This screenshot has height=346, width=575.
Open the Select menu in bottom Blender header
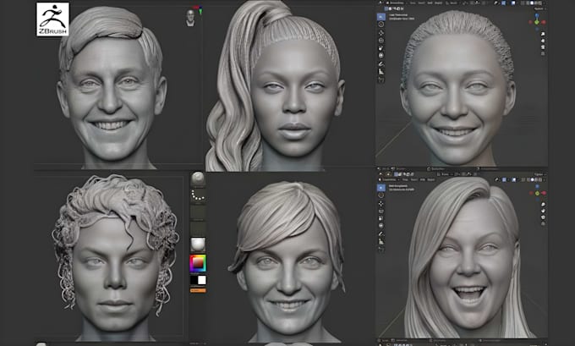click(414, 180)
